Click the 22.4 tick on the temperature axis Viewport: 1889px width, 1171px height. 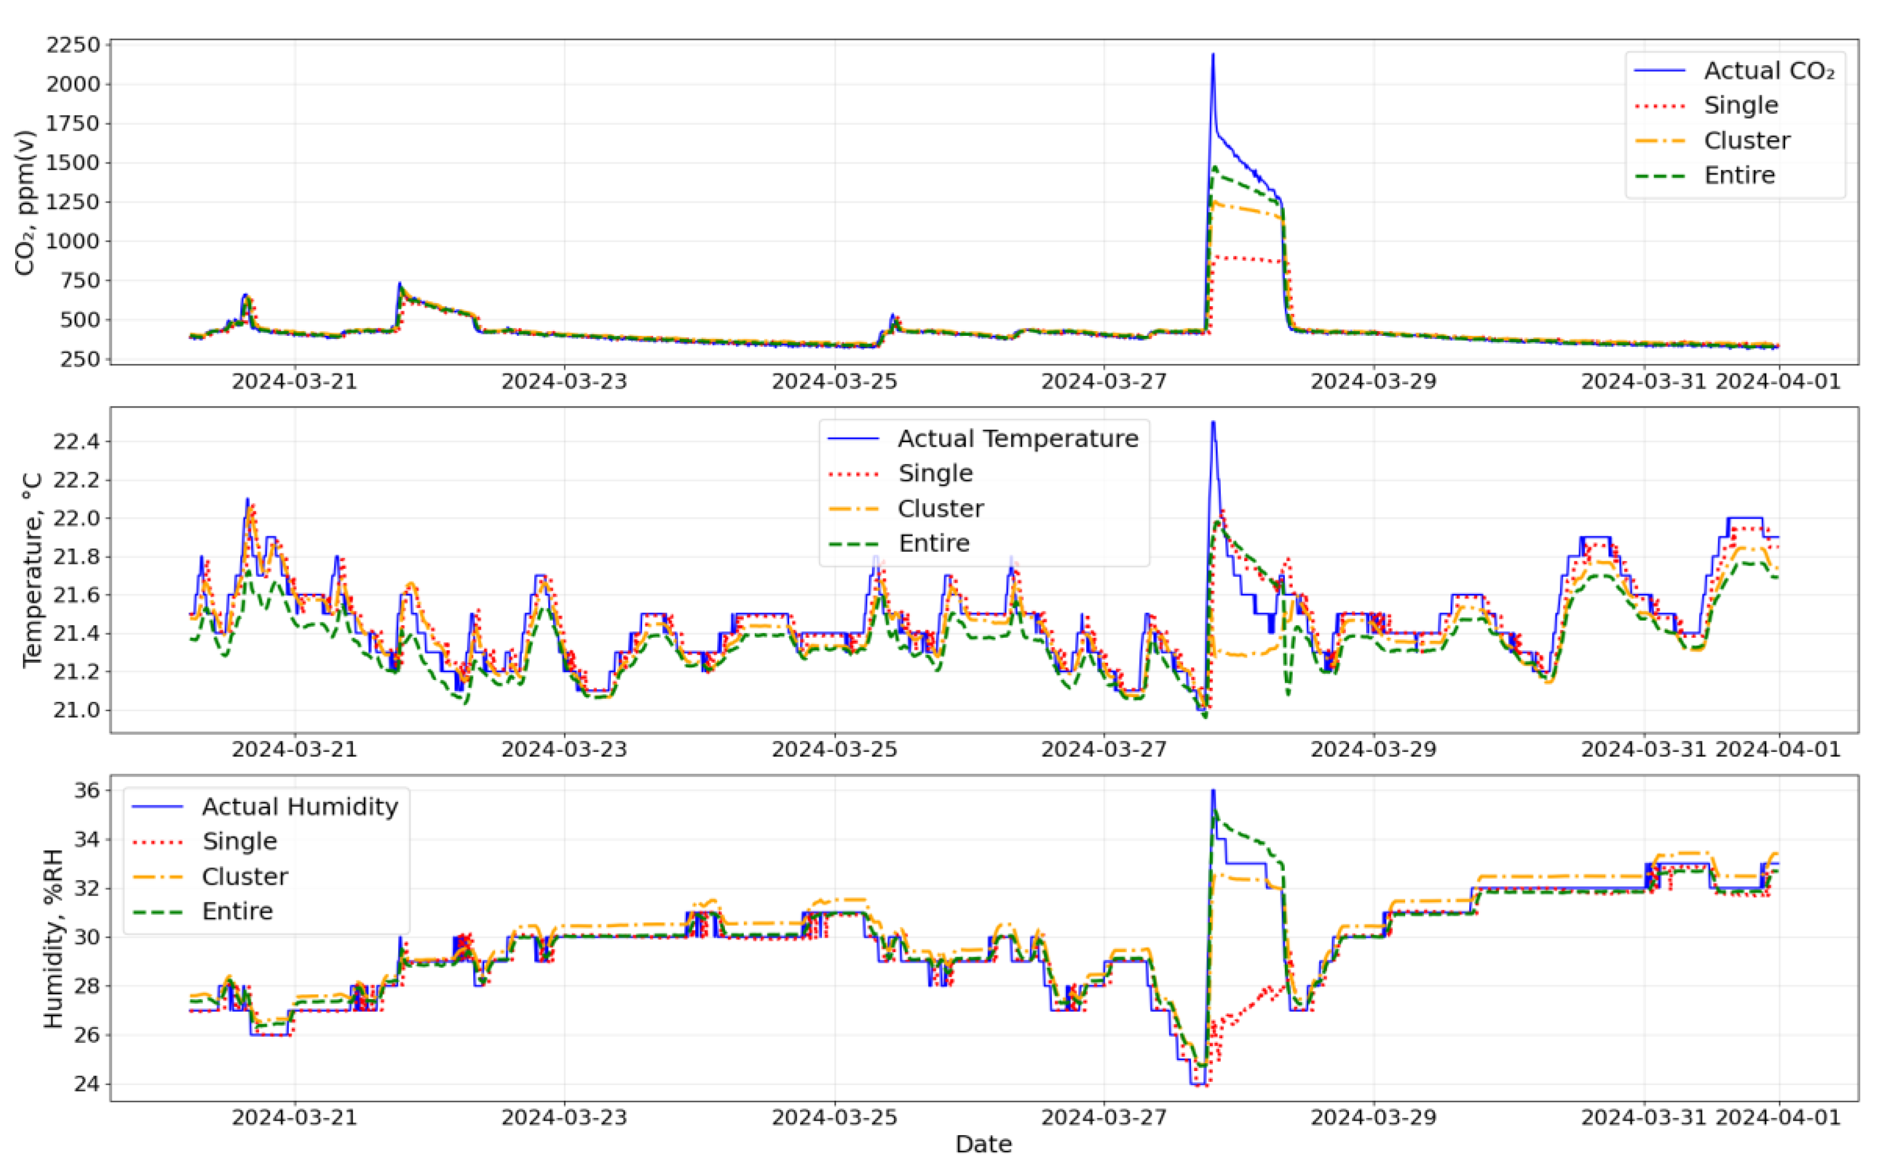coord(76,442)
